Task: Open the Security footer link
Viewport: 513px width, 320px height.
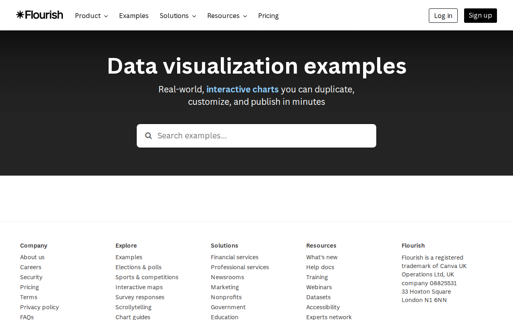Action: (x=31, y=277)
